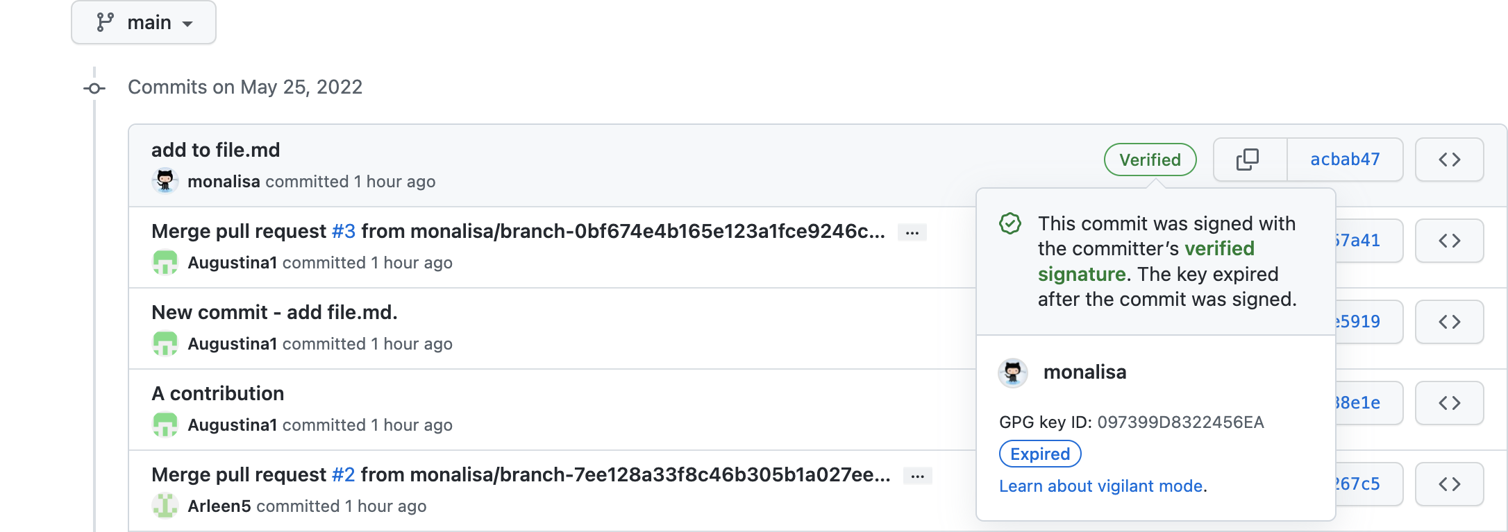Viewport: 1508px width, 532px height.
Task: Open the main branch selector dropdown
Action: point(144,22)
